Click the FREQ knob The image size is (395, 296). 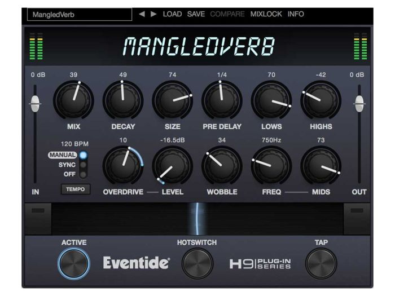point(271,166)
